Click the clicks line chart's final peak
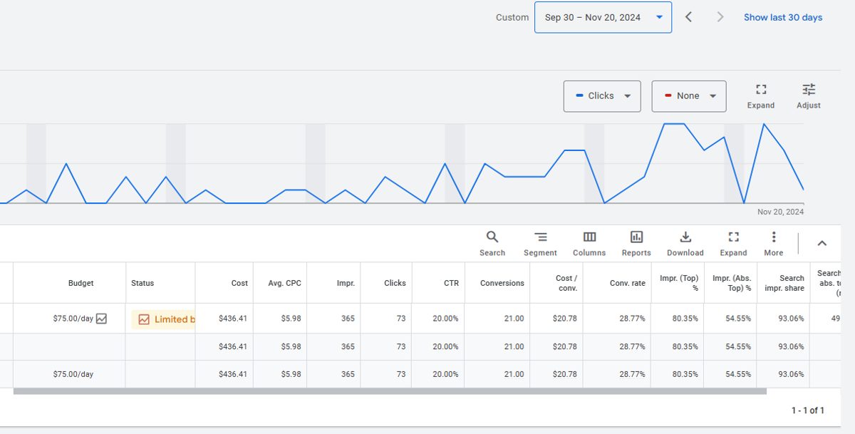Screen dimensions: 855x434 [x=765, y=125]
